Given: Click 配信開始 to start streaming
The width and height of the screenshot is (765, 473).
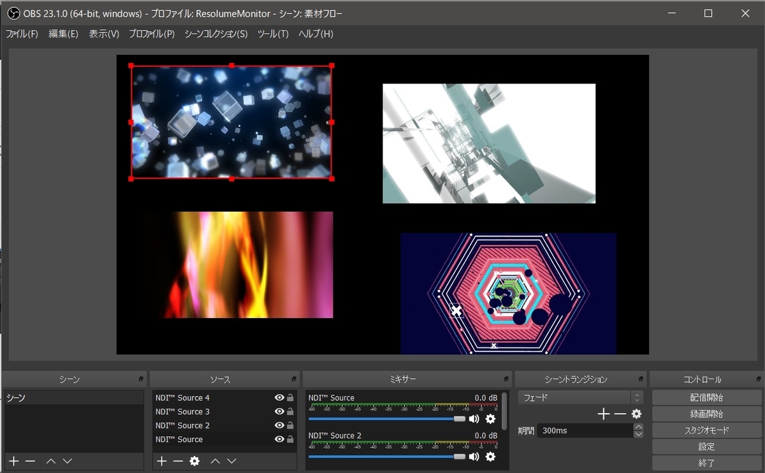Looking at the screenshot, I should [706, 397].
